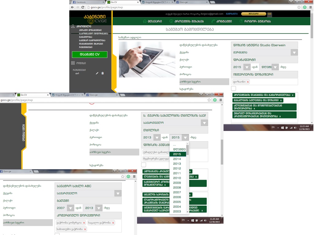This screenshot has width=314, height=235.
Task: Click the city field containing ბათუმი
Action: pos(88,201)
